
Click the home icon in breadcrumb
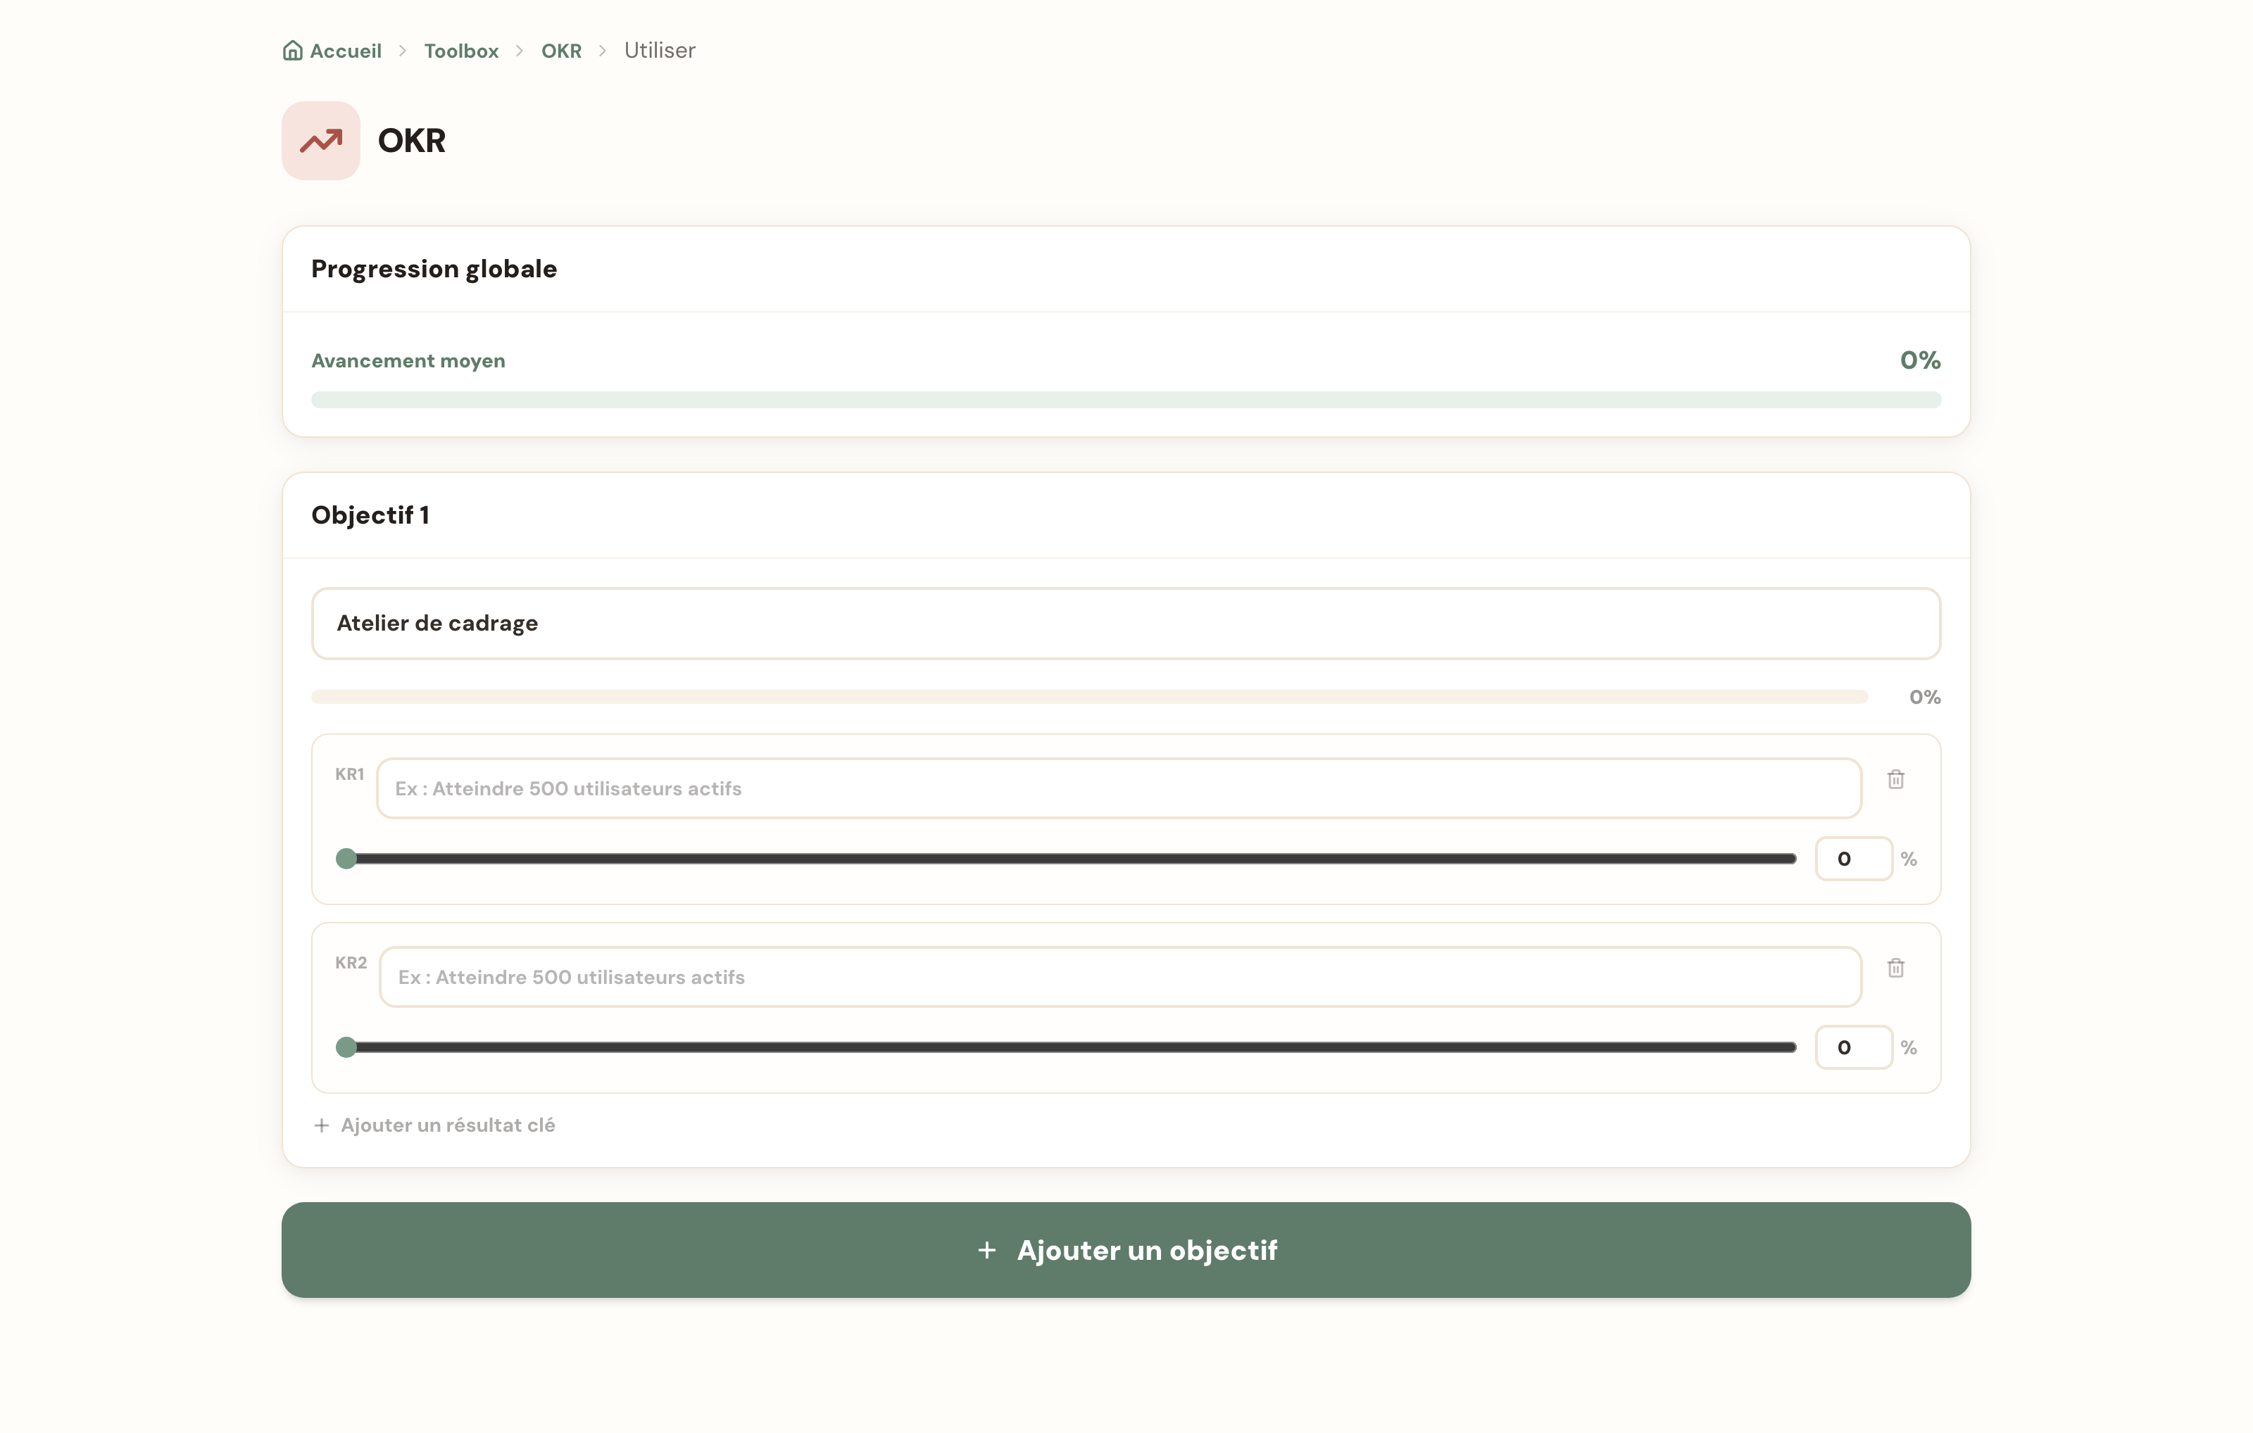tap(292, 51)
